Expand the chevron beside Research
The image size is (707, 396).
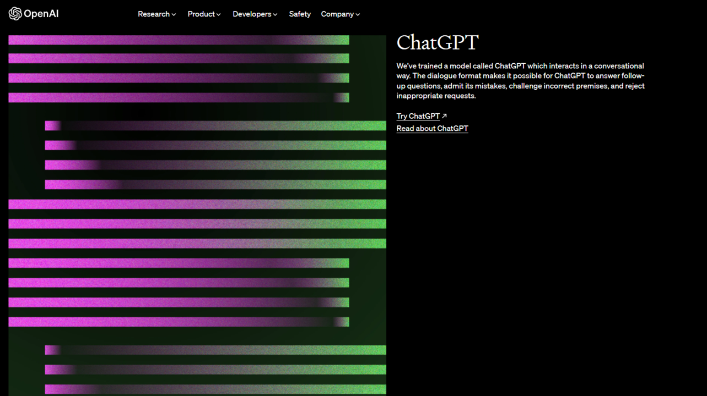point(174,15)
